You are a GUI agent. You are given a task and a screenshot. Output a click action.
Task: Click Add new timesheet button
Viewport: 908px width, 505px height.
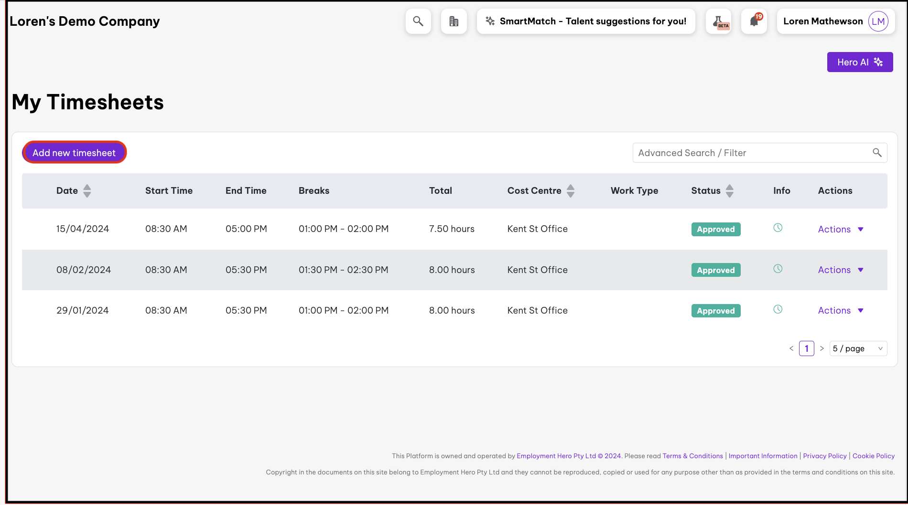74,153
